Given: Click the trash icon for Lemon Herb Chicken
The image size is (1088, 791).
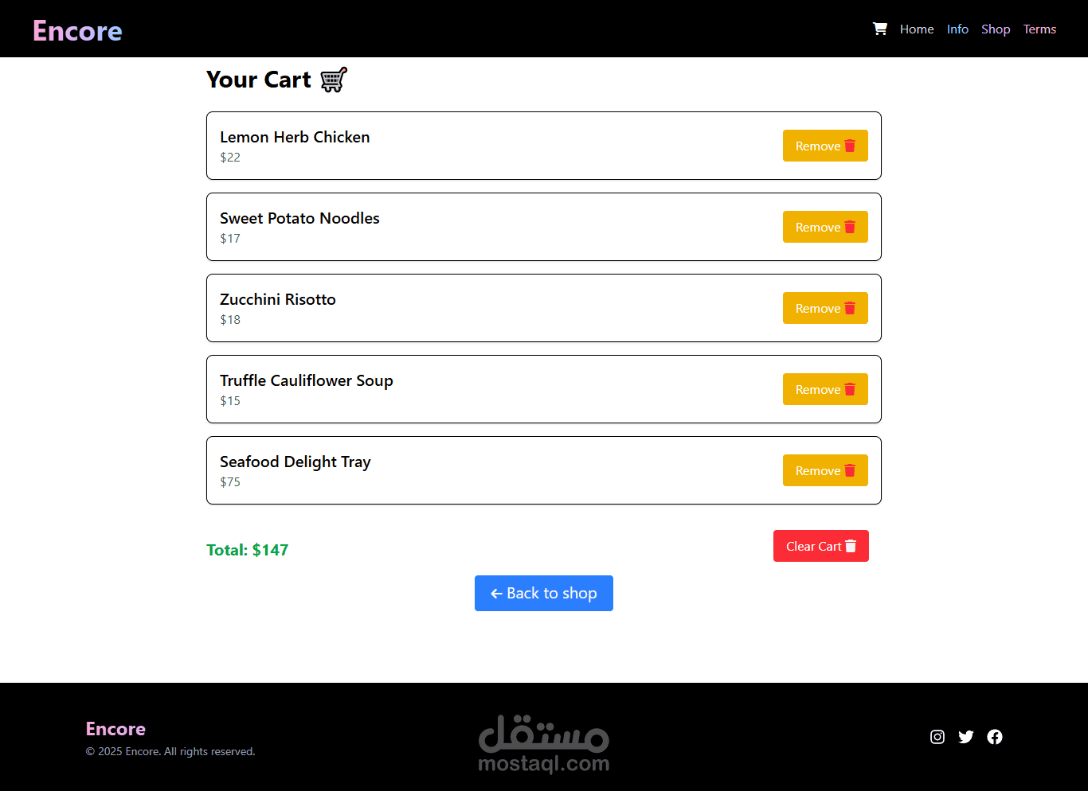Looking at the screenshot, I should tap(850, 146).
